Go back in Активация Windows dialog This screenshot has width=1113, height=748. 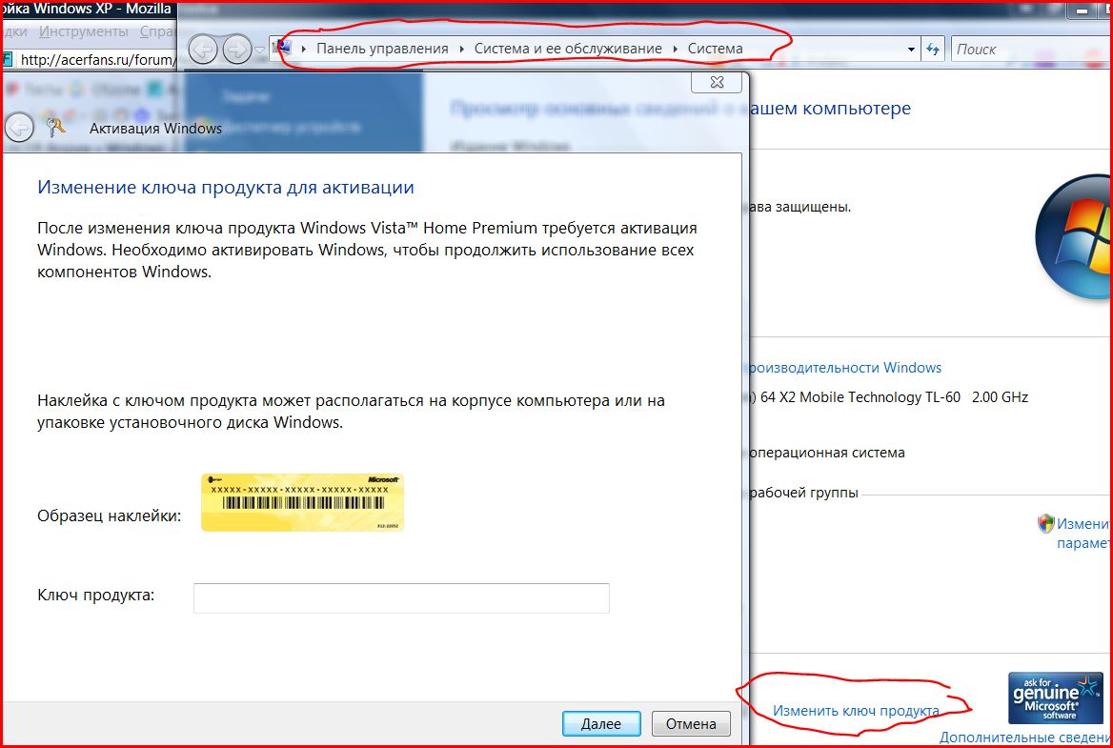[x=19, y=128]
